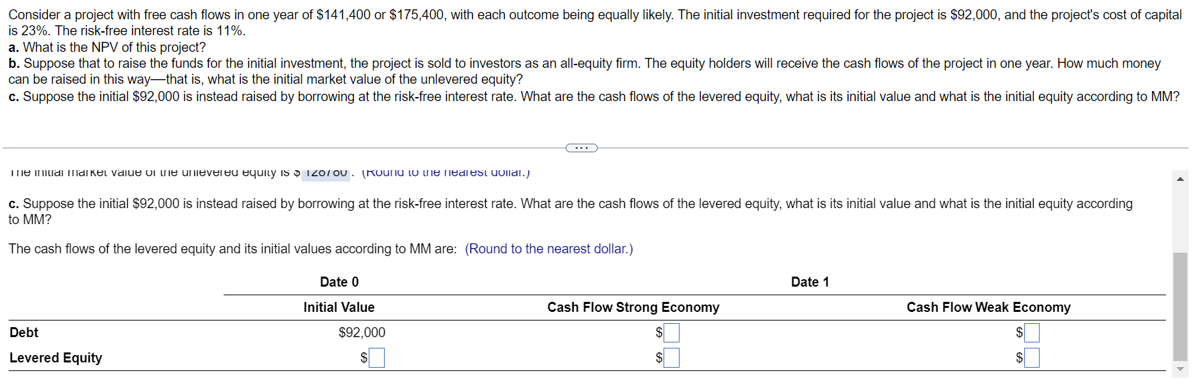Viewport: 1196px width, 389px height.
Task: Click the scrollbar down arrow
Action: click(1179, 370)
